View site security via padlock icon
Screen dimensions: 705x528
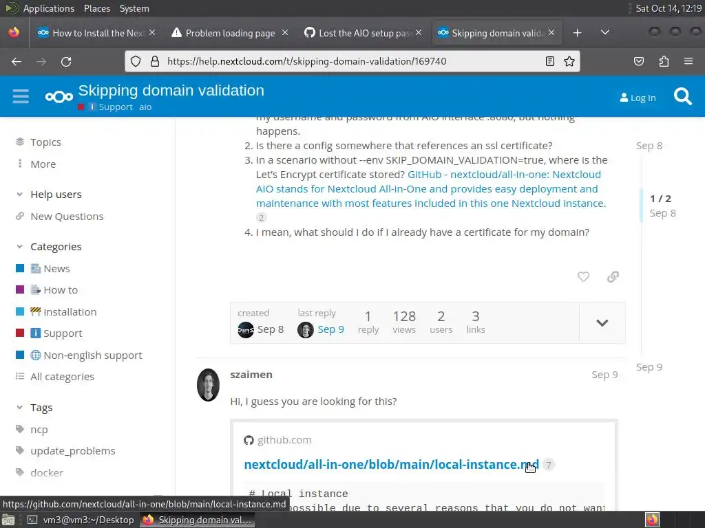point(155,61)
